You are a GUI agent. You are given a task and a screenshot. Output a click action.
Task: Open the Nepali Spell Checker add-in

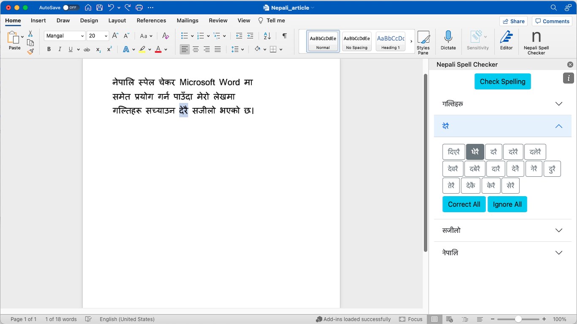coord(536,43)
